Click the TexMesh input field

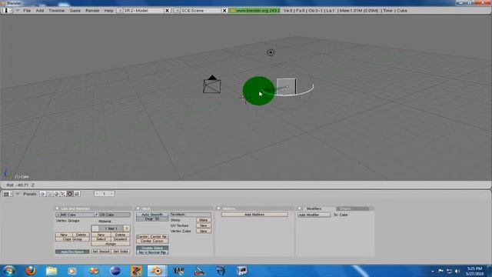click(x=191, y=214)
